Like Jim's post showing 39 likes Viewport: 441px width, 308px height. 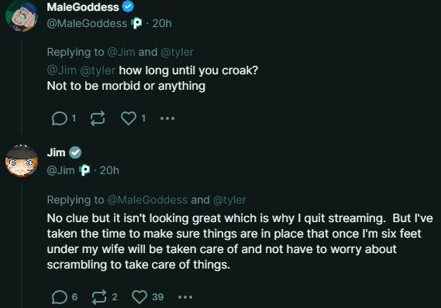(x=140, y=297)
